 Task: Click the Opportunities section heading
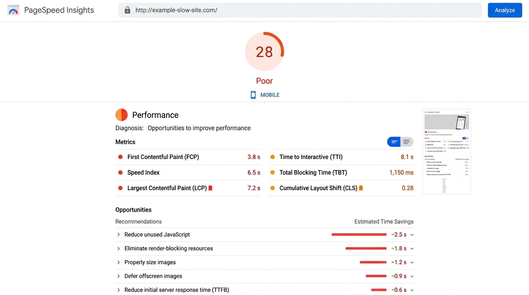(133, 210)
